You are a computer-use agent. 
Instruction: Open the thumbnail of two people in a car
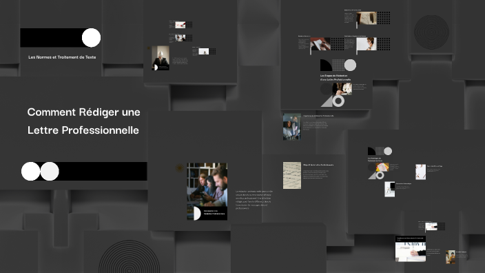292,127
